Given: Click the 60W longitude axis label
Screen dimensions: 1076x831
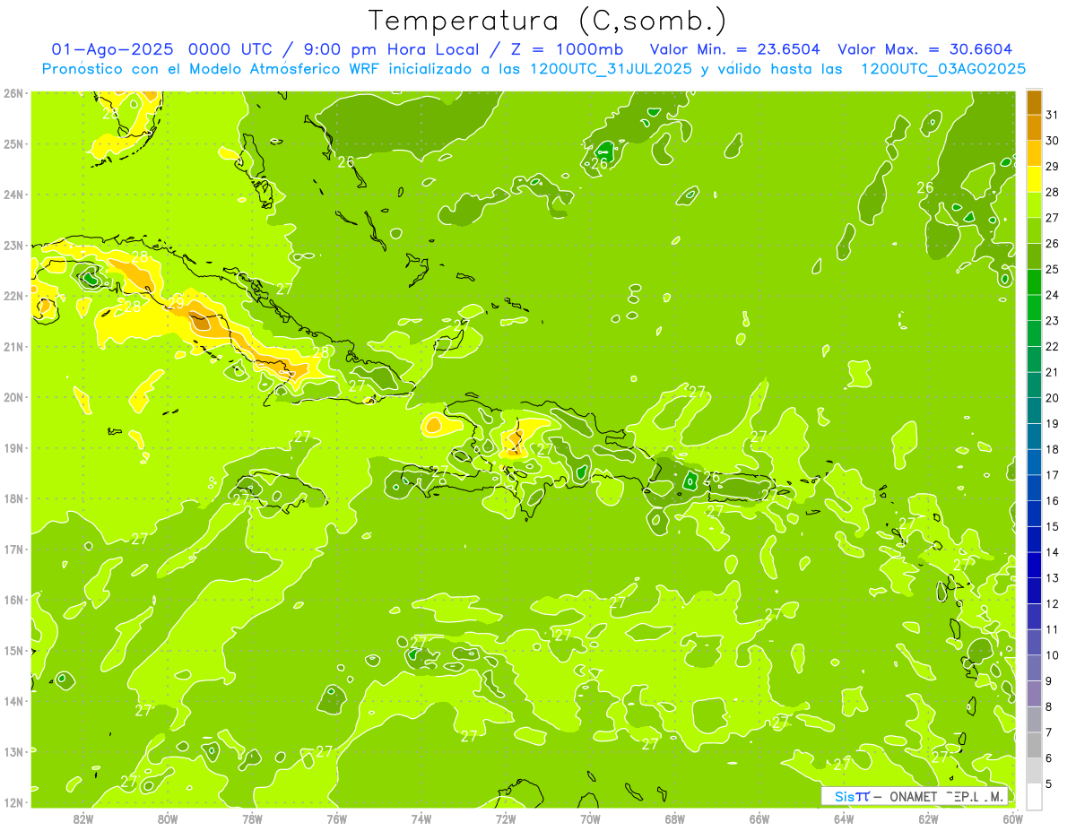Looking at the screenshot, I should click(1013, 819).
